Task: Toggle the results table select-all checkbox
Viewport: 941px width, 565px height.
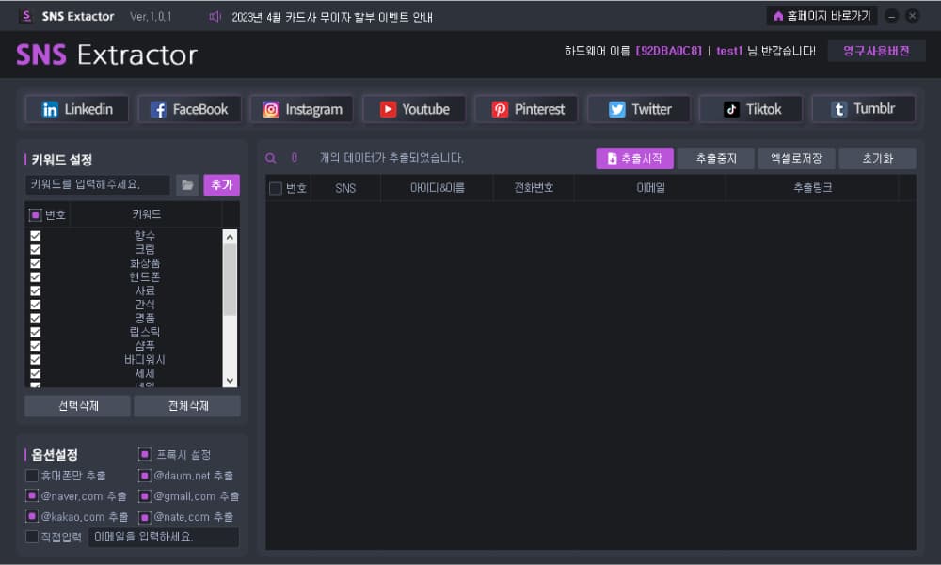Action: point(276,188)
